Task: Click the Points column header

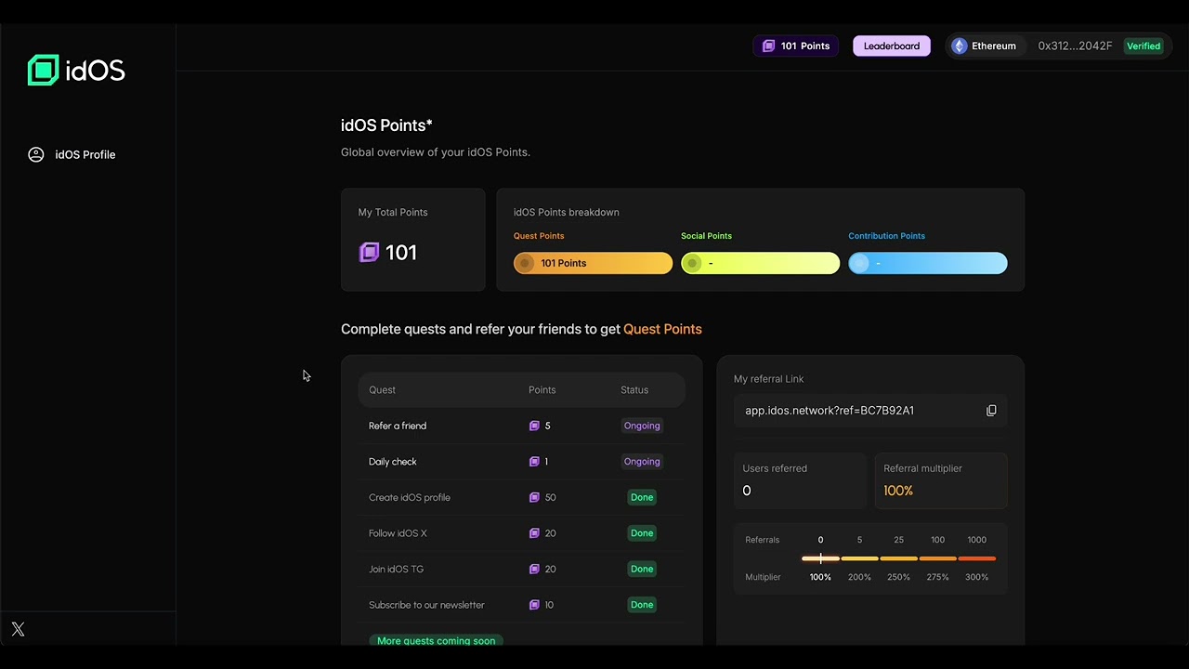Action: tap(542, 390)
